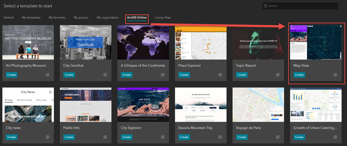Screen dimensions: 347x146
Task: Open the My organization tab
Action: point(108,17)
